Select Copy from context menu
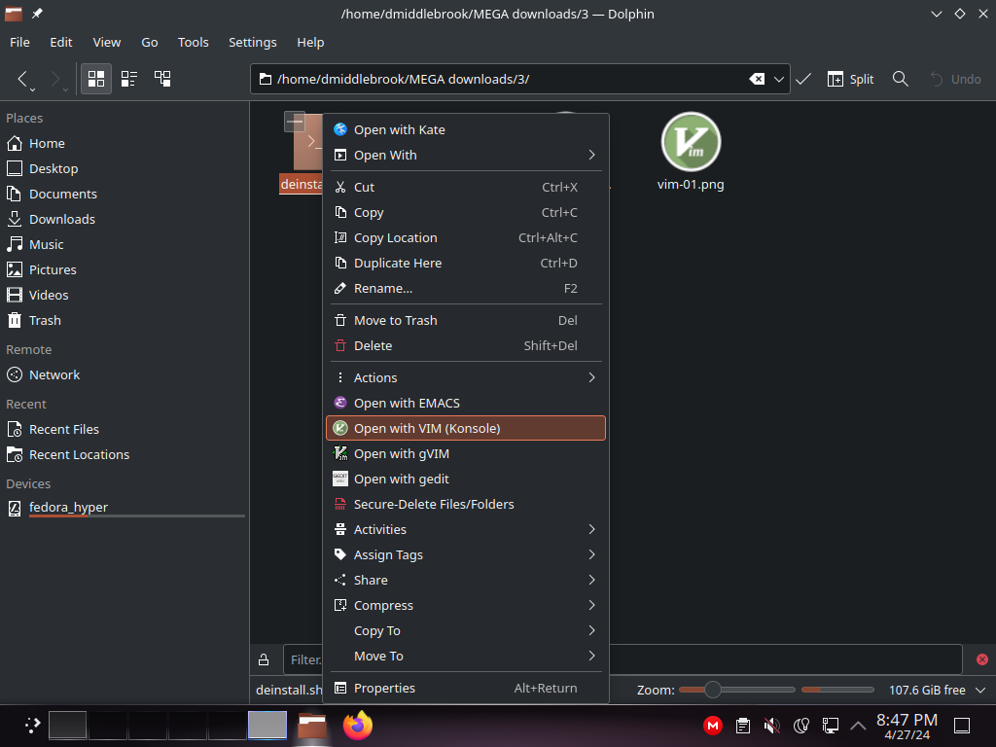996x747 pixels. click(x=466, y=212)
